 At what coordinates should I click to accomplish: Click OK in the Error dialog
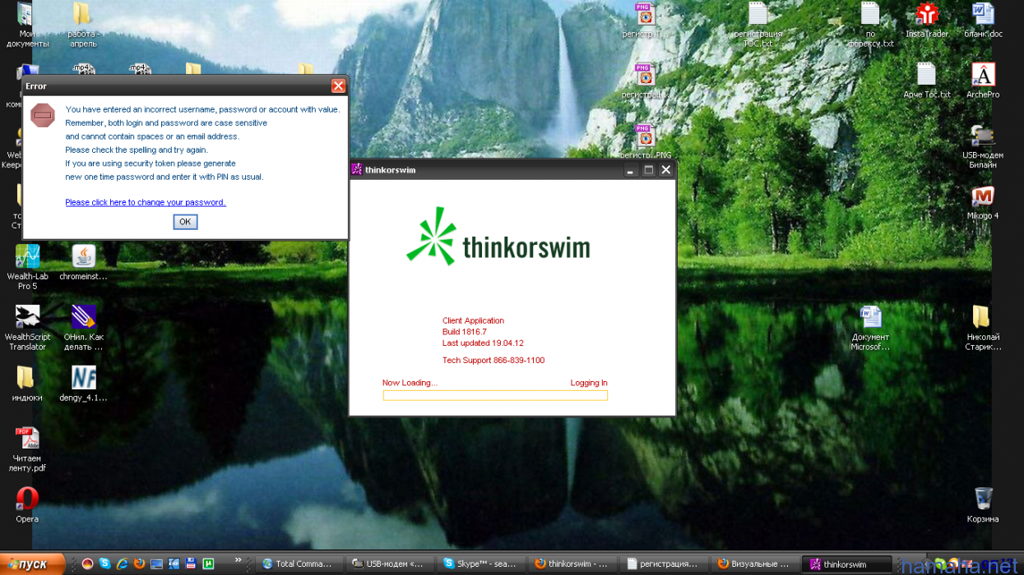pyautogui.click(x=185, y=222)
